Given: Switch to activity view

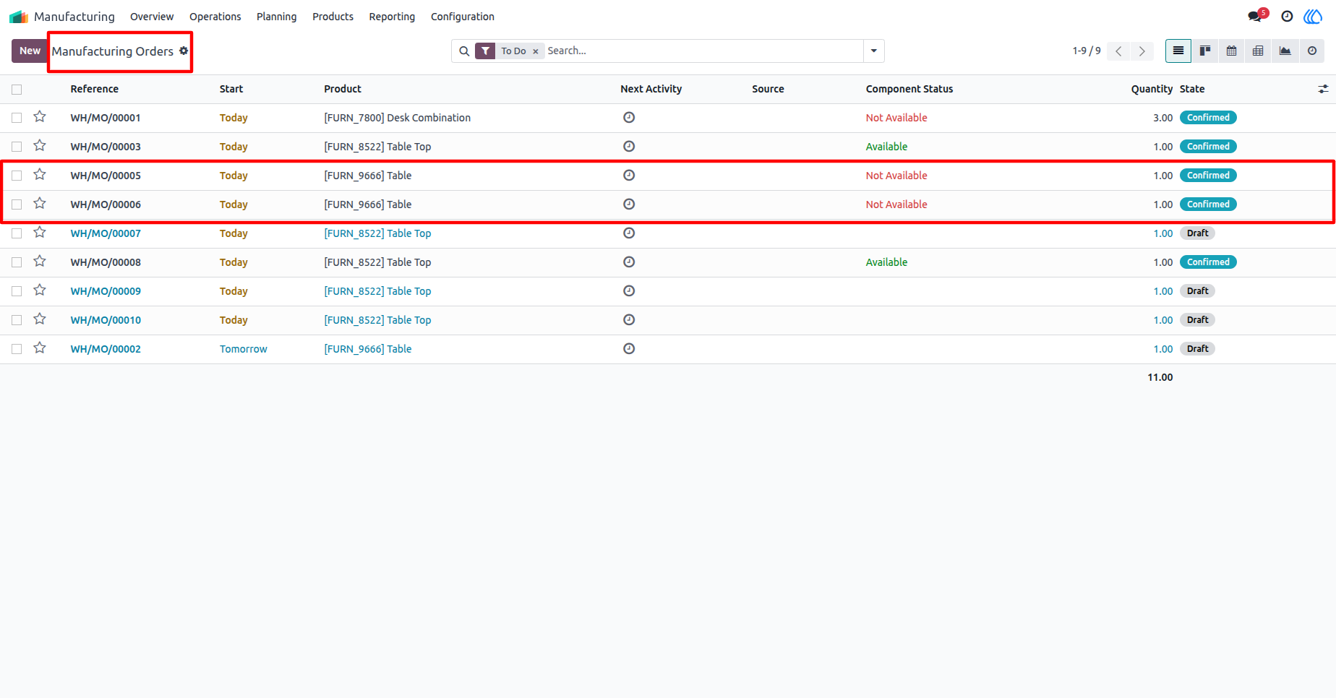Looking at the screenshot, I should point(1312,51).
